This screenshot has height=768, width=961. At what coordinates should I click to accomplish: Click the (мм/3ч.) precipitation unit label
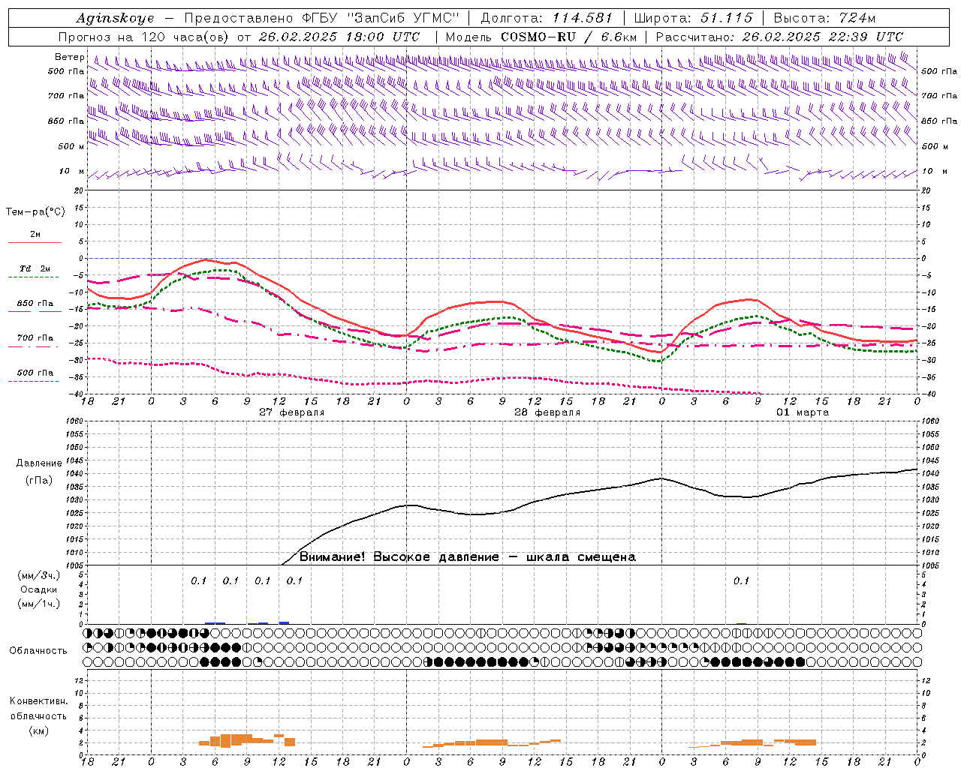[38, 575]
